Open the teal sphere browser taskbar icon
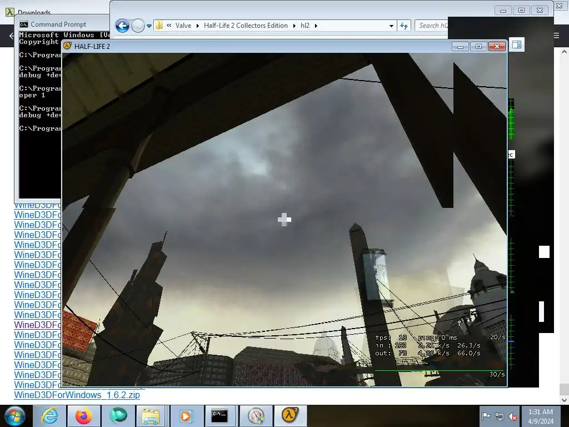 click(118, 416)
